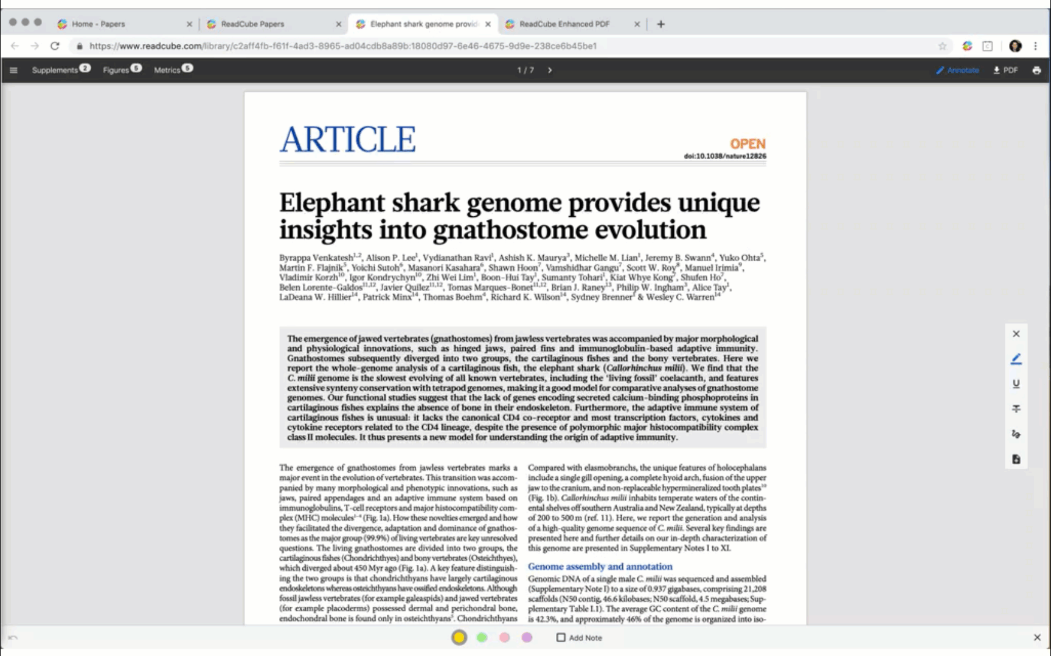Image resolution: width=1051 pixels, height=656 pixels.
Task: Open the second extension icon beside ReadCube
Action: tap(988, 46)
